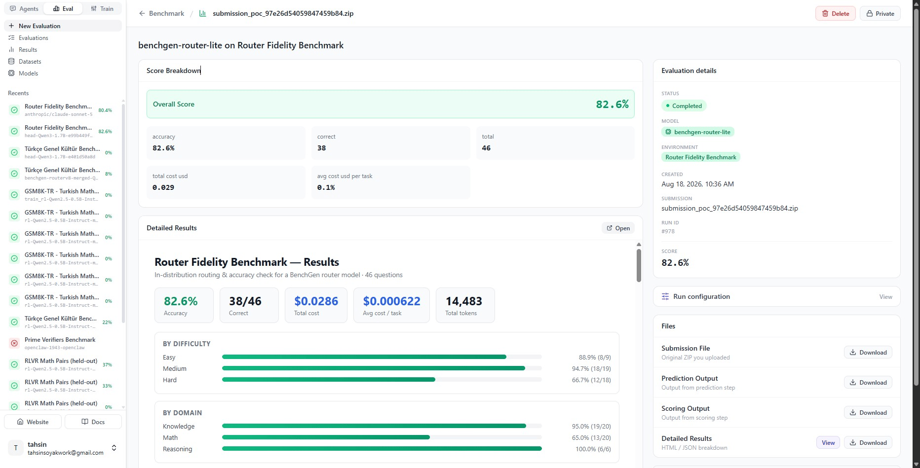The width and height of the screenshot is (920, 468).
Task: Click the Overall Score 82.6% banner
Action: coord(390,104)
